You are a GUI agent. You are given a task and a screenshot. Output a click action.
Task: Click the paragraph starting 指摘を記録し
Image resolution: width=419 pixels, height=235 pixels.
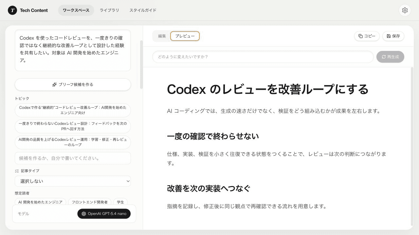tap(247, 206)
